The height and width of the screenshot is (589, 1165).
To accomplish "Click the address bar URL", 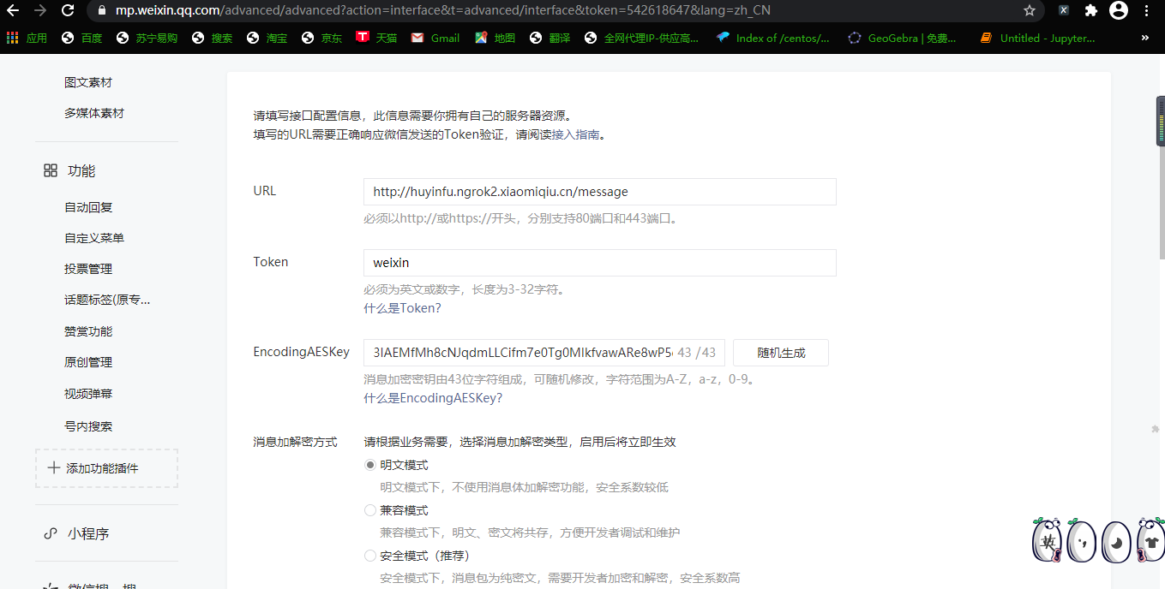I will (x=443, y=10).
